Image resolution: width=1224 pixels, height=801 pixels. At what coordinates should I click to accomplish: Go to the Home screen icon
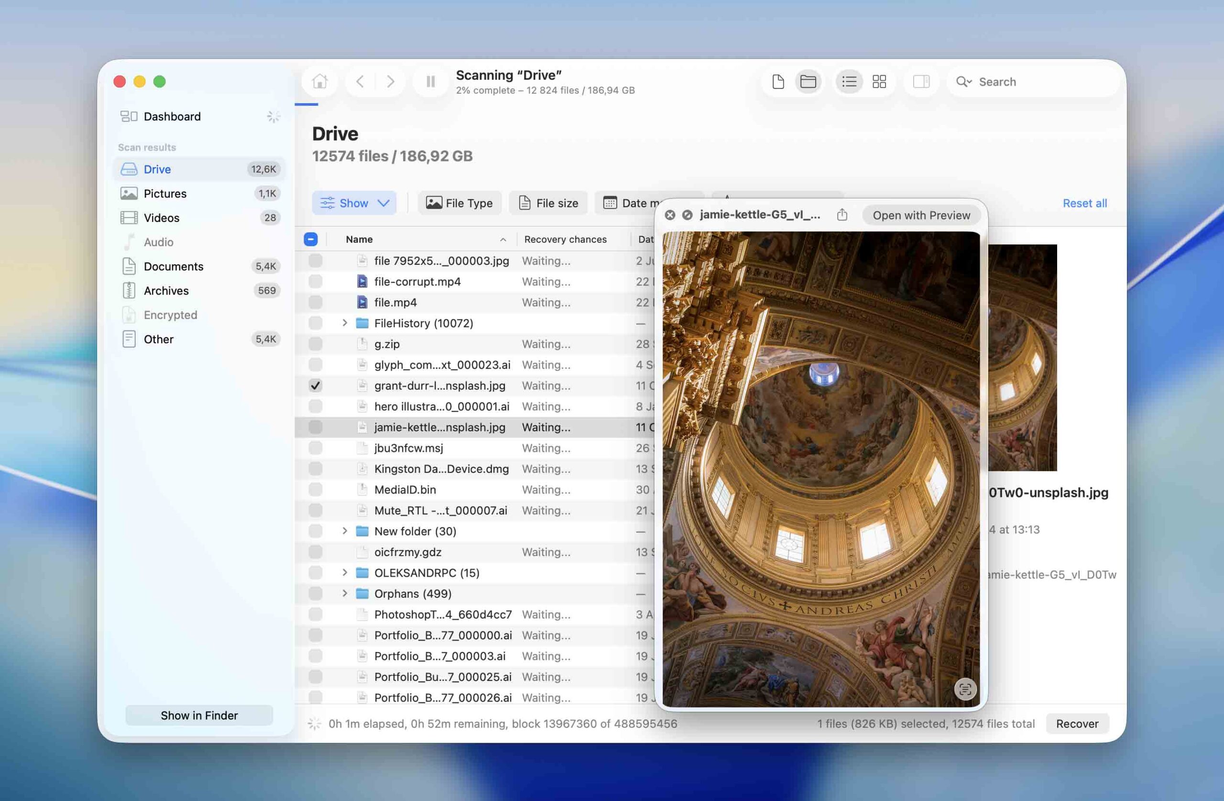(x=319, y=81)
